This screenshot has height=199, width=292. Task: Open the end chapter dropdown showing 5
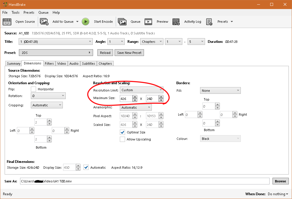pyautogui.click(x=196, y=42)
